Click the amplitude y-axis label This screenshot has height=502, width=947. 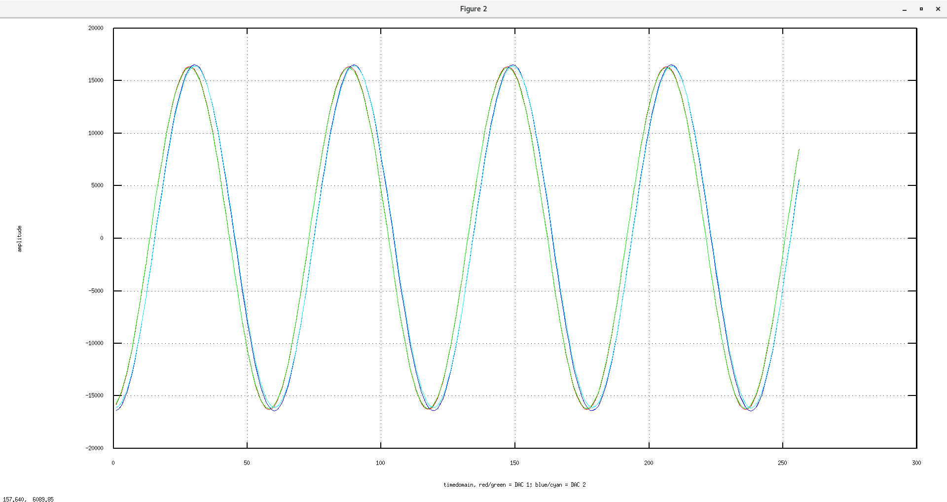pos(20,239)
